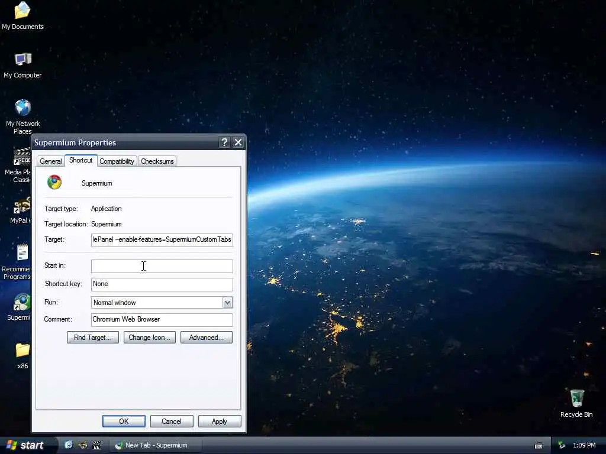Click the Start in input field

[x=162, y=266]
